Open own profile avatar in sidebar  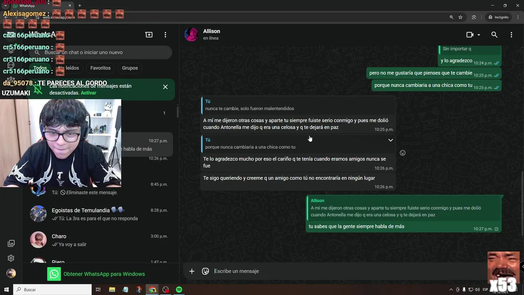pos(11,273)
